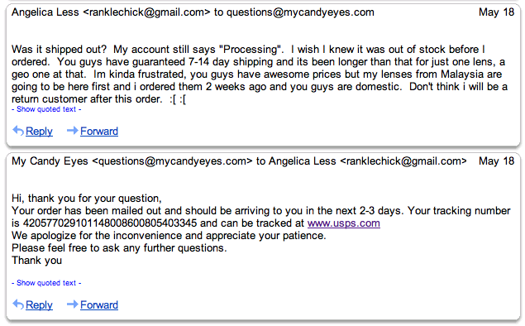Viewport: 525px width, 326px height.
Task: Click the May 18 date on My Candy Eyes reply
Action: pyautogui.click(x=496, y=161)
